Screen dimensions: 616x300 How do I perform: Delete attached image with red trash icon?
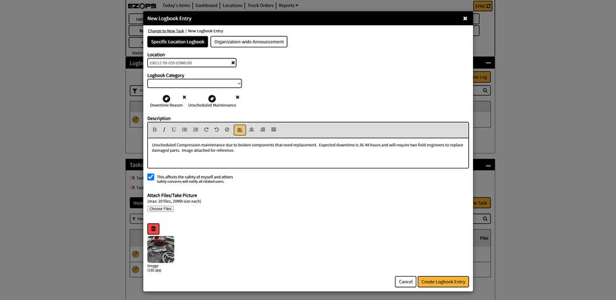(x=153, y=229)
